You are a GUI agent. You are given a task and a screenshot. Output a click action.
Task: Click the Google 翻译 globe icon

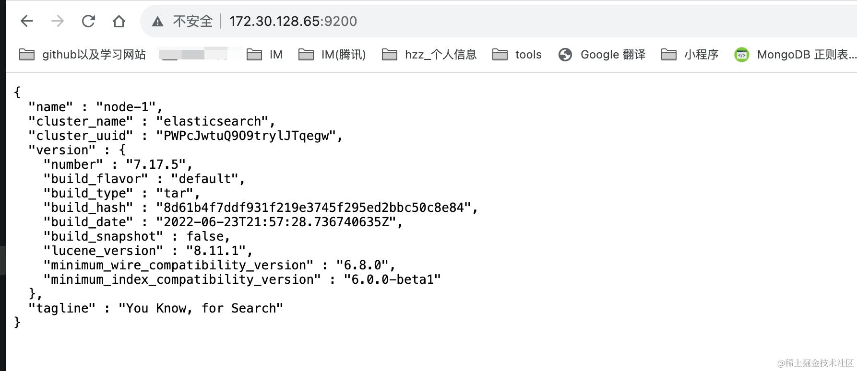click(x=565, y=55)
